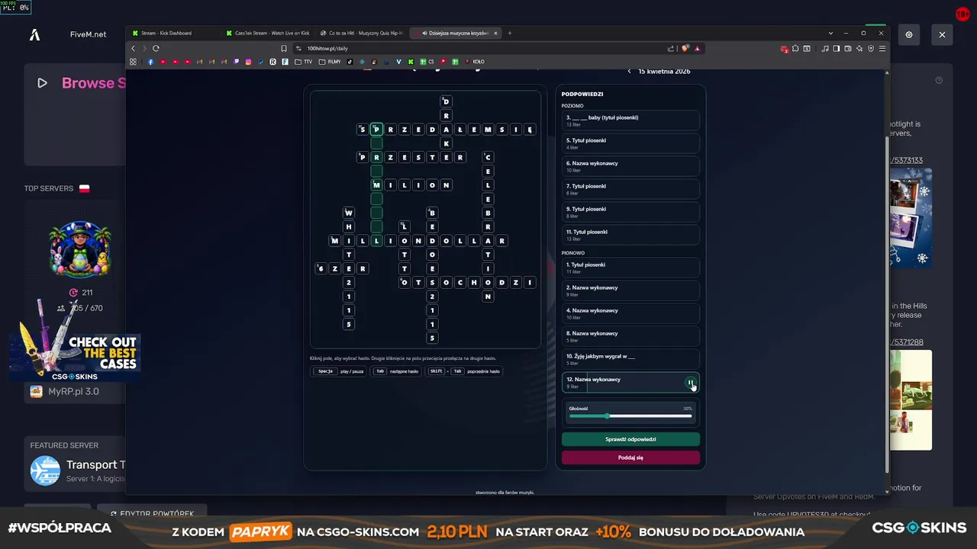977x549 pixels.
Task: Click the C cell starting vertical word CELEBRITIN
Action: coord(488,157)
